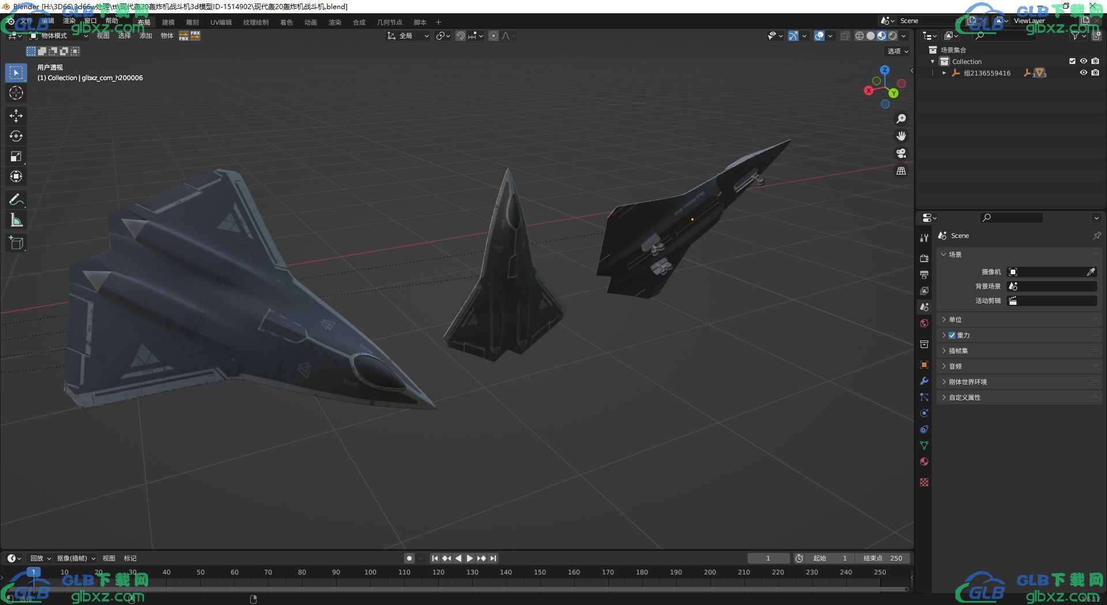1107x605 pixels.
Task: Toggle snapping magnet button
Action: click(x=461, y=36)
